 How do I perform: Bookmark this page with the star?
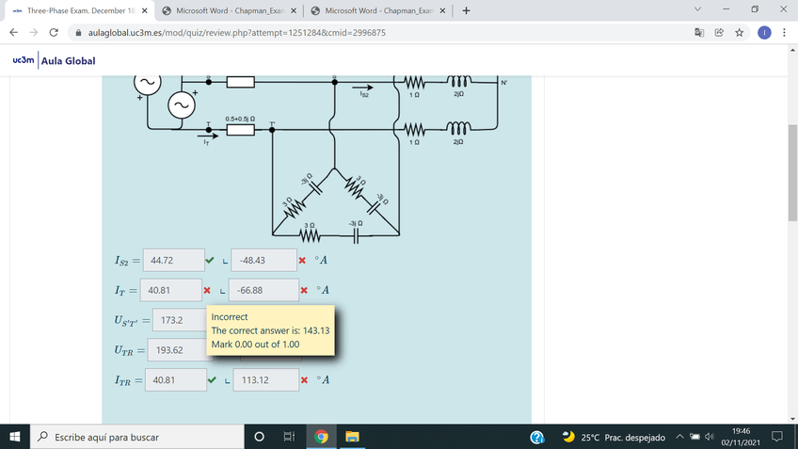tap(740, 33)
